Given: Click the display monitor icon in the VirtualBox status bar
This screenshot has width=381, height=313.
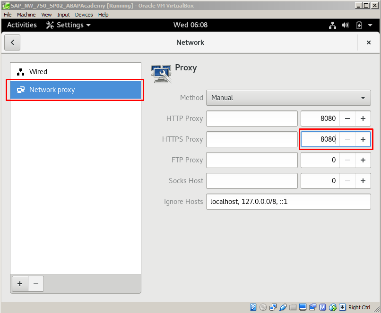Looking at the screenshot, I should [x=303, y=307].
